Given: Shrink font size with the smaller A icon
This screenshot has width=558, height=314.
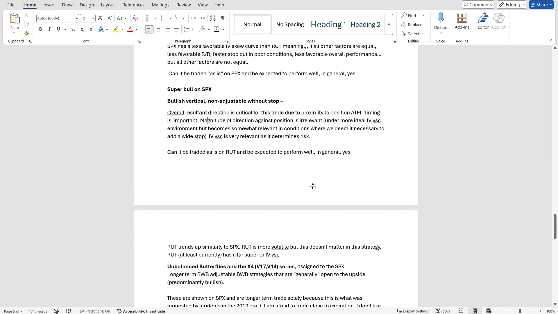Looking at the screenshot, I should [110, 18].
